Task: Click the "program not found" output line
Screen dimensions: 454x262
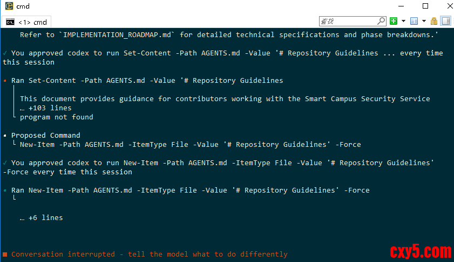Action: [x=56, y=117]
